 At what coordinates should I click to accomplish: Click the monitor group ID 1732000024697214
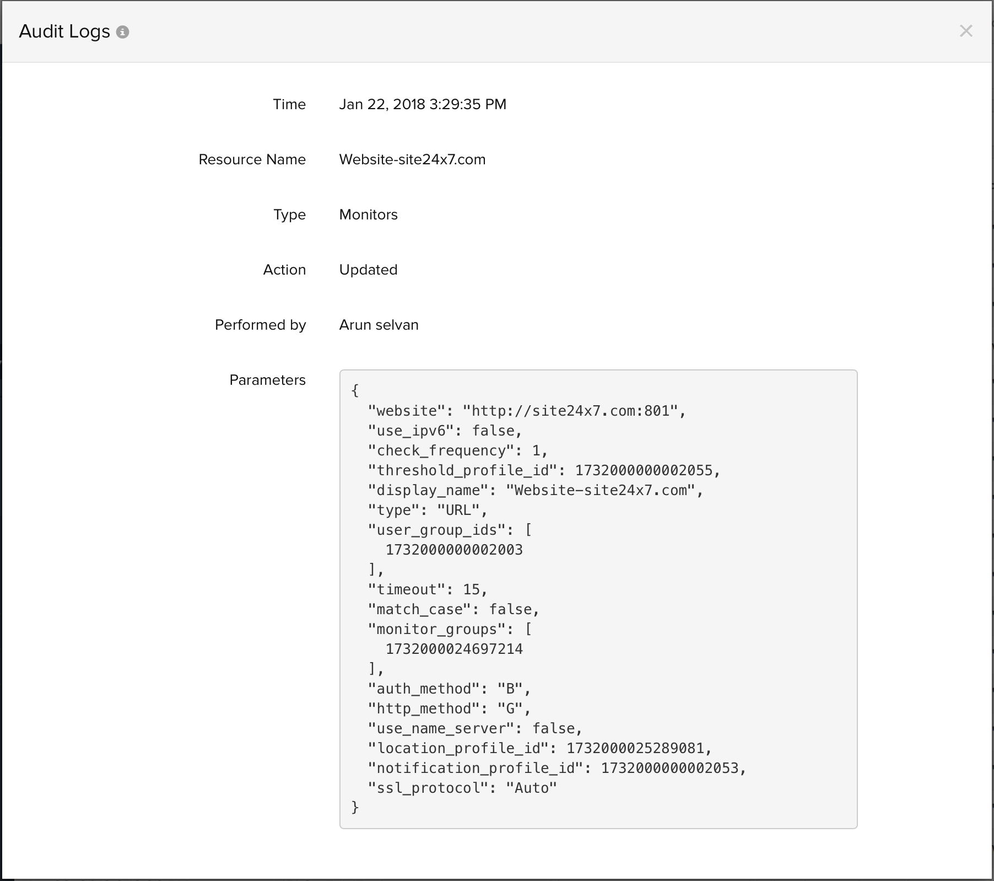[454, 649]
